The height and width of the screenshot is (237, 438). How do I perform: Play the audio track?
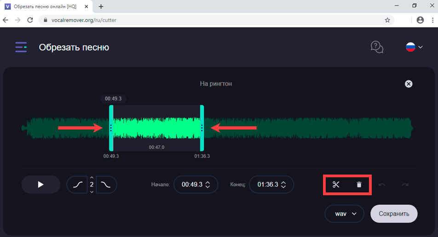click(41, 185)
